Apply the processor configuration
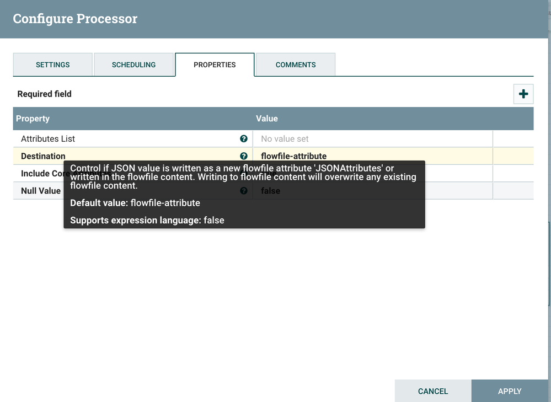This screenshot has width=551, height=402. 510,391
